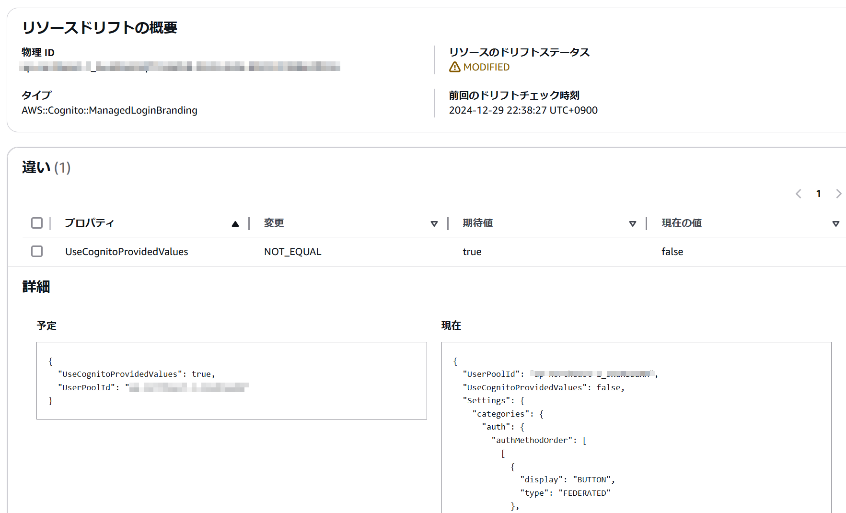Click the NOT_EQUAL change cell
846x513 pixels.
tap(292, 251)
